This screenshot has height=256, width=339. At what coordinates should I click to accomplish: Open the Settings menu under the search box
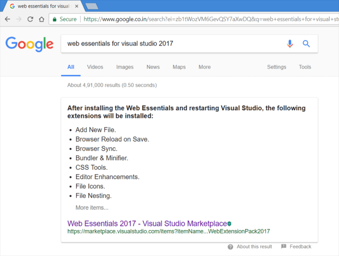276,67
